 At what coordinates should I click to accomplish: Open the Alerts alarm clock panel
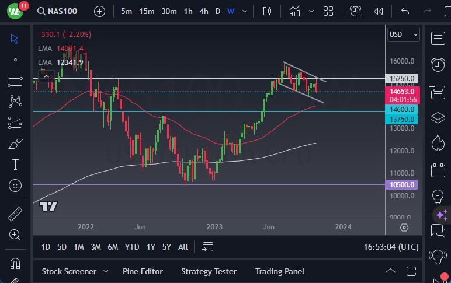click(438, 64)
